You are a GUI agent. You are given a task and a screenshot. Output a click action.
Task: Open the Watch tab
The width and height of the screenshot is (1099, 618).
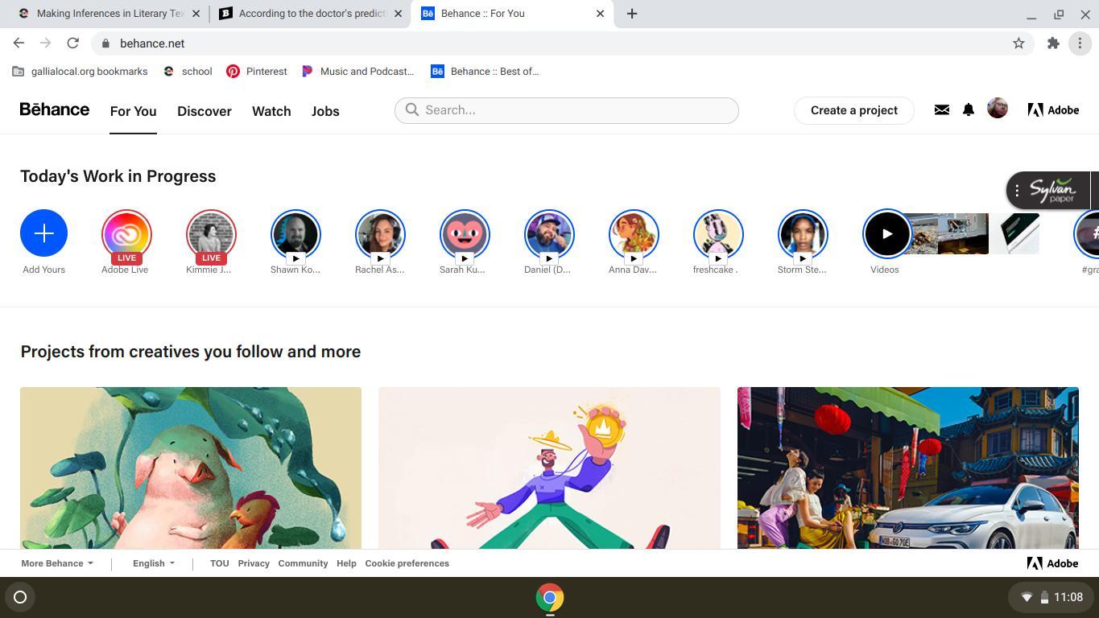(271, 111)
